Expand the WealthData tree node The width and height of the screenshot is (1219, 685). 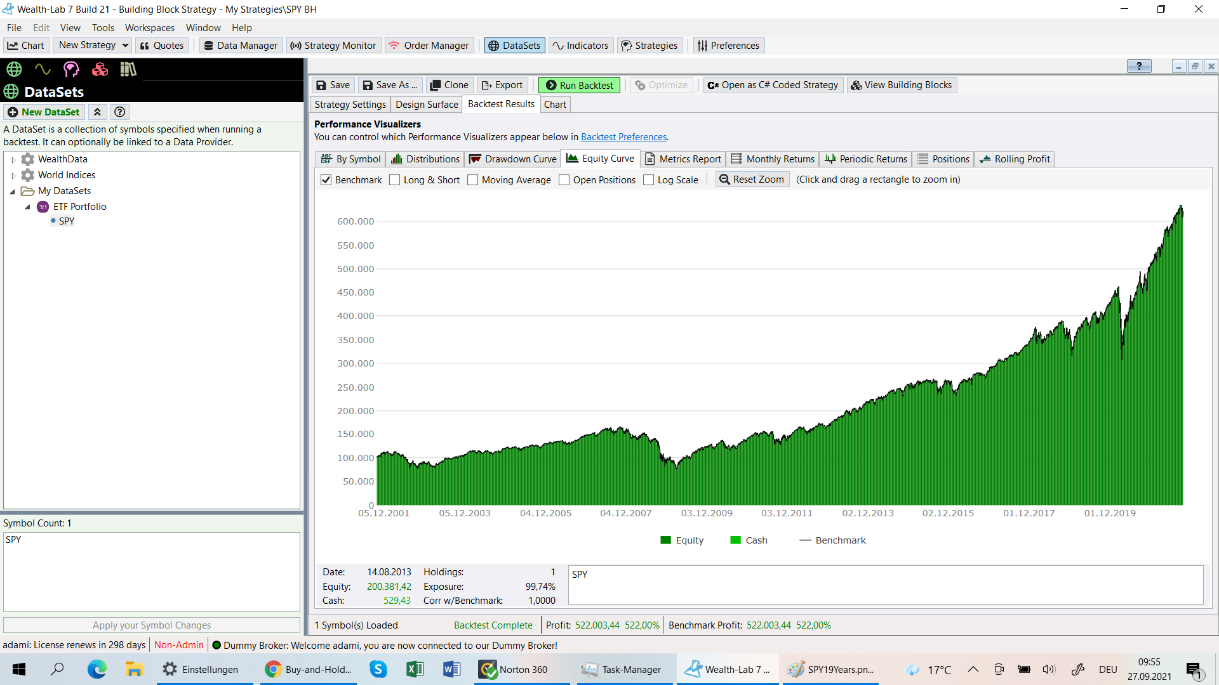click(13, 160)
